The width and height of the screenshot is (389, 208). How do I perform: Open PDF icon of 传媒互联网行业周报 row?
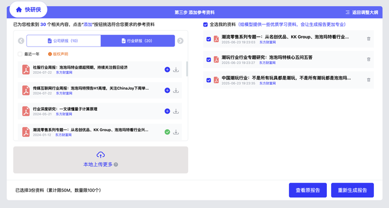(x=26, y=91)
